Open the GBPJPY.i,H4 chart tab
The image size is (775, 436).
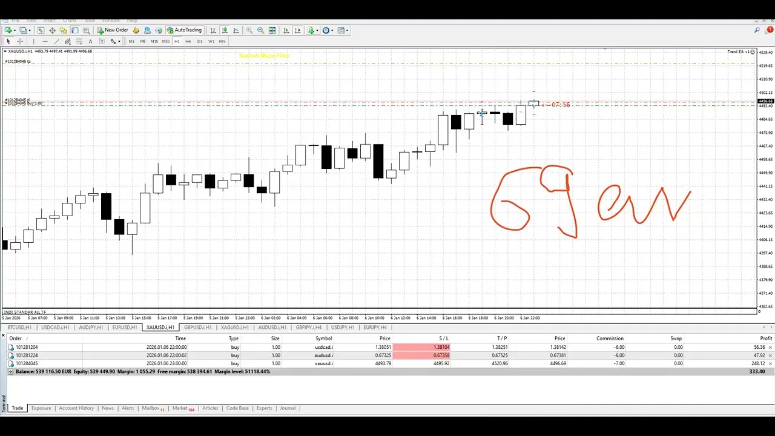(x=309, y=328)
